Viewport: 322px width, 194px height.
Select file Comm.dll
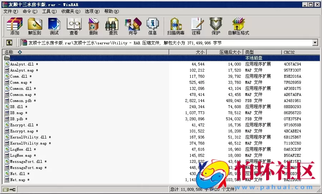(21, 77)
